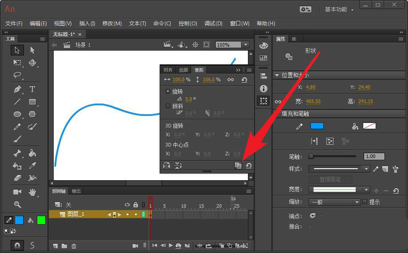Select the Hand tool

click(32, 192)
